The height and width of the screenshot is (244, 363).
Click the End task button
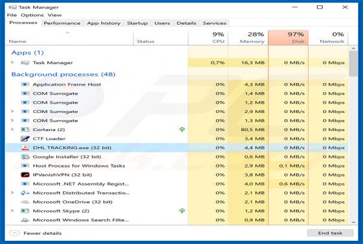coord(330,233)
